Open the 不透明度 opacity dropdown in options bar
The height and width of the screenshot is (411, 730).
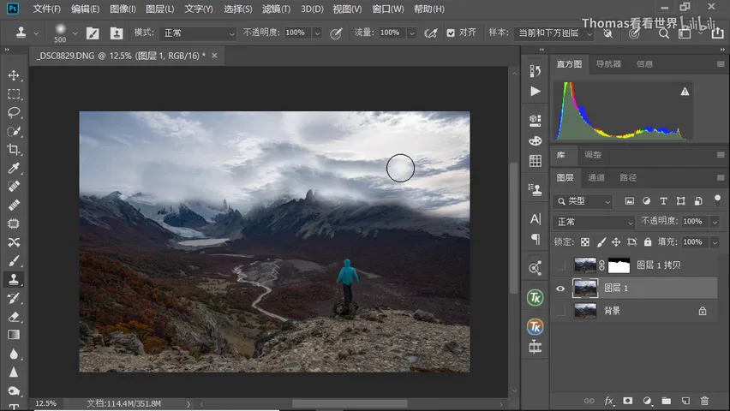click(x=318, y=33)
